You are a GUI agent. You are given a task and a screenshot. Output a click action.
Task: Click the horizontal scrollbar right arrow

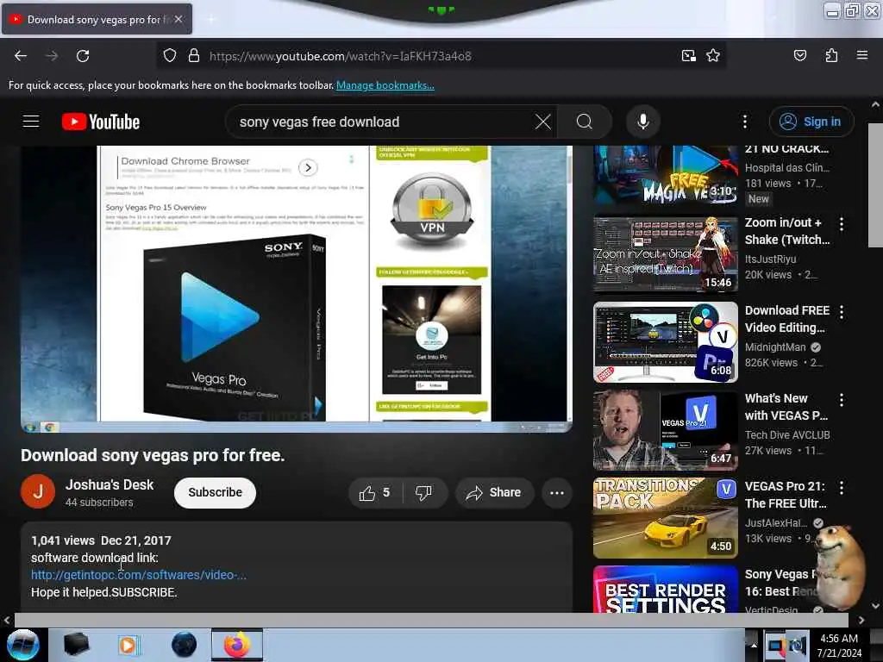(861, 620)
